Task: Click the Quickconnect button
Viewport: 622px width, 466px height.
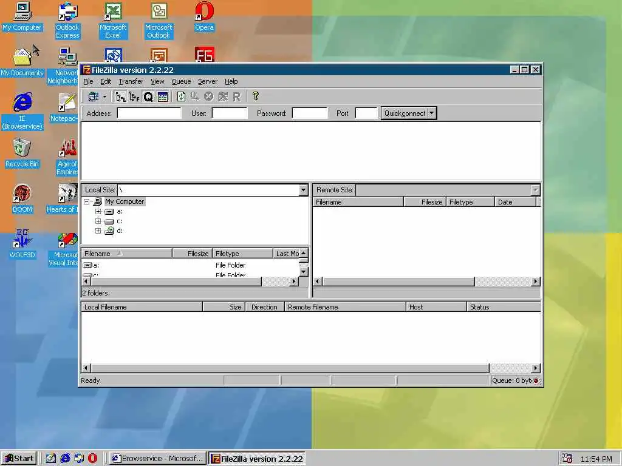Action: (x=404, y=113)
